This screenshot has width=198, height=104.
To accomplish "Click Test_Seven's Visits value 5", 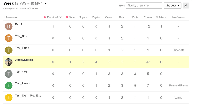I will [135, 86].
